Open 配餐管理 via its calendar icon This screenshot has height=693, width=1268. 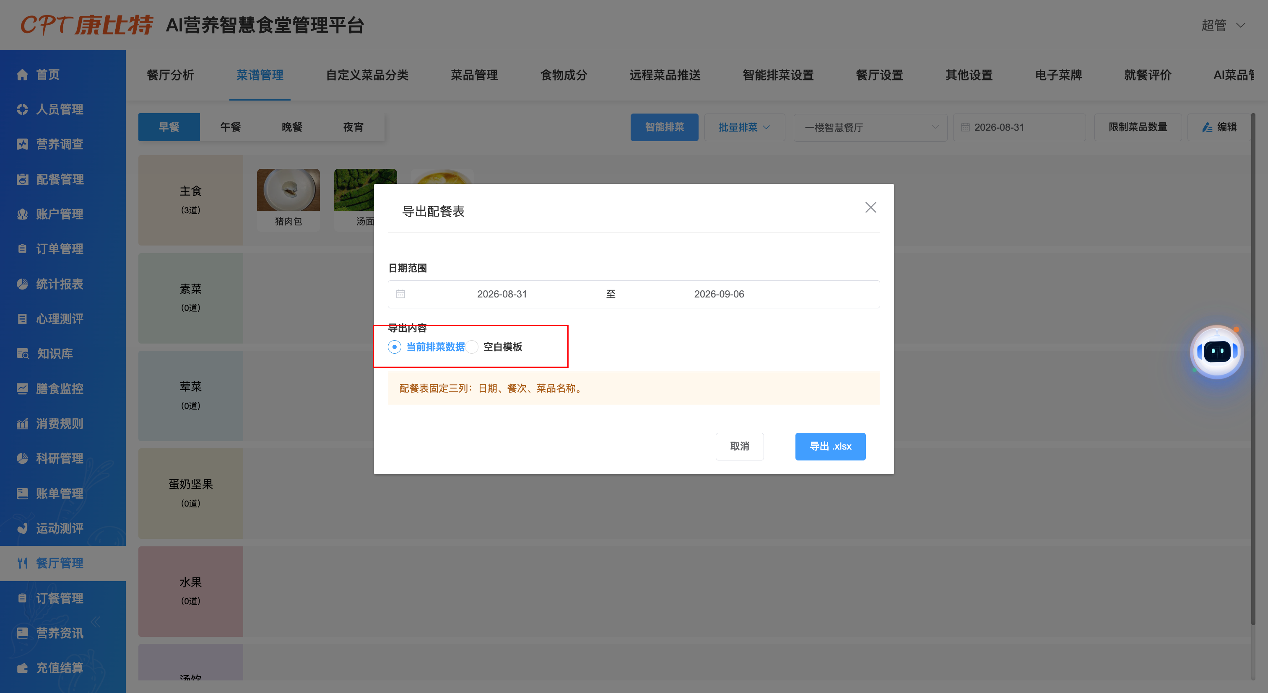pyautogui.click(x=22, y=179)
